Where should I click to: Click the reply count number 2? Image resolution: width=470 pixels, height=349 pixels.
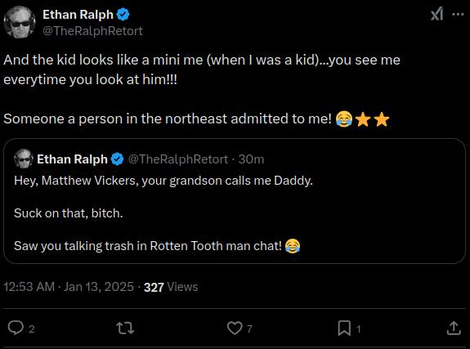point(32,329)
